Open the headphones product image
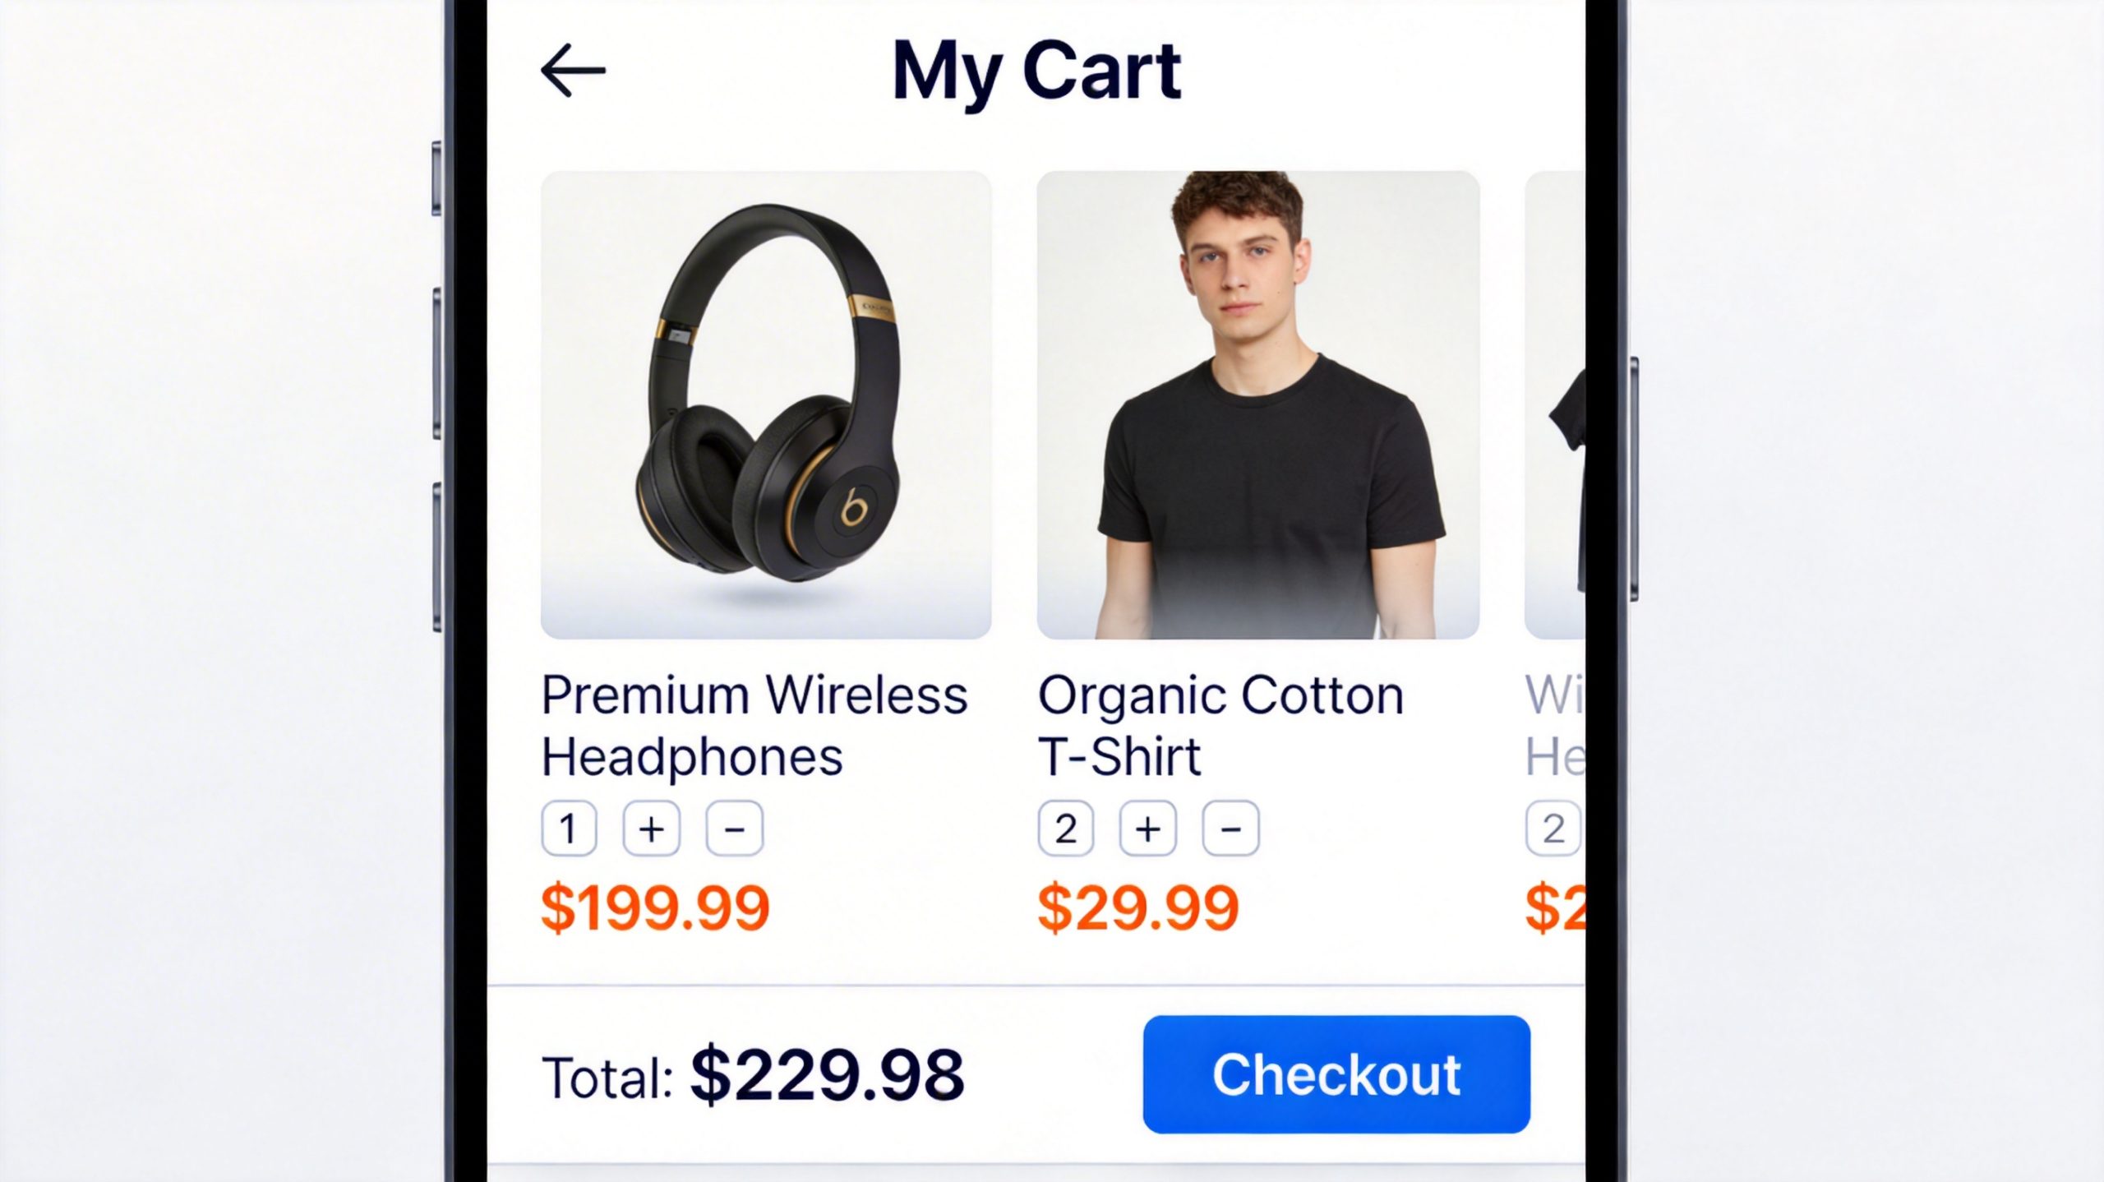 766,404
